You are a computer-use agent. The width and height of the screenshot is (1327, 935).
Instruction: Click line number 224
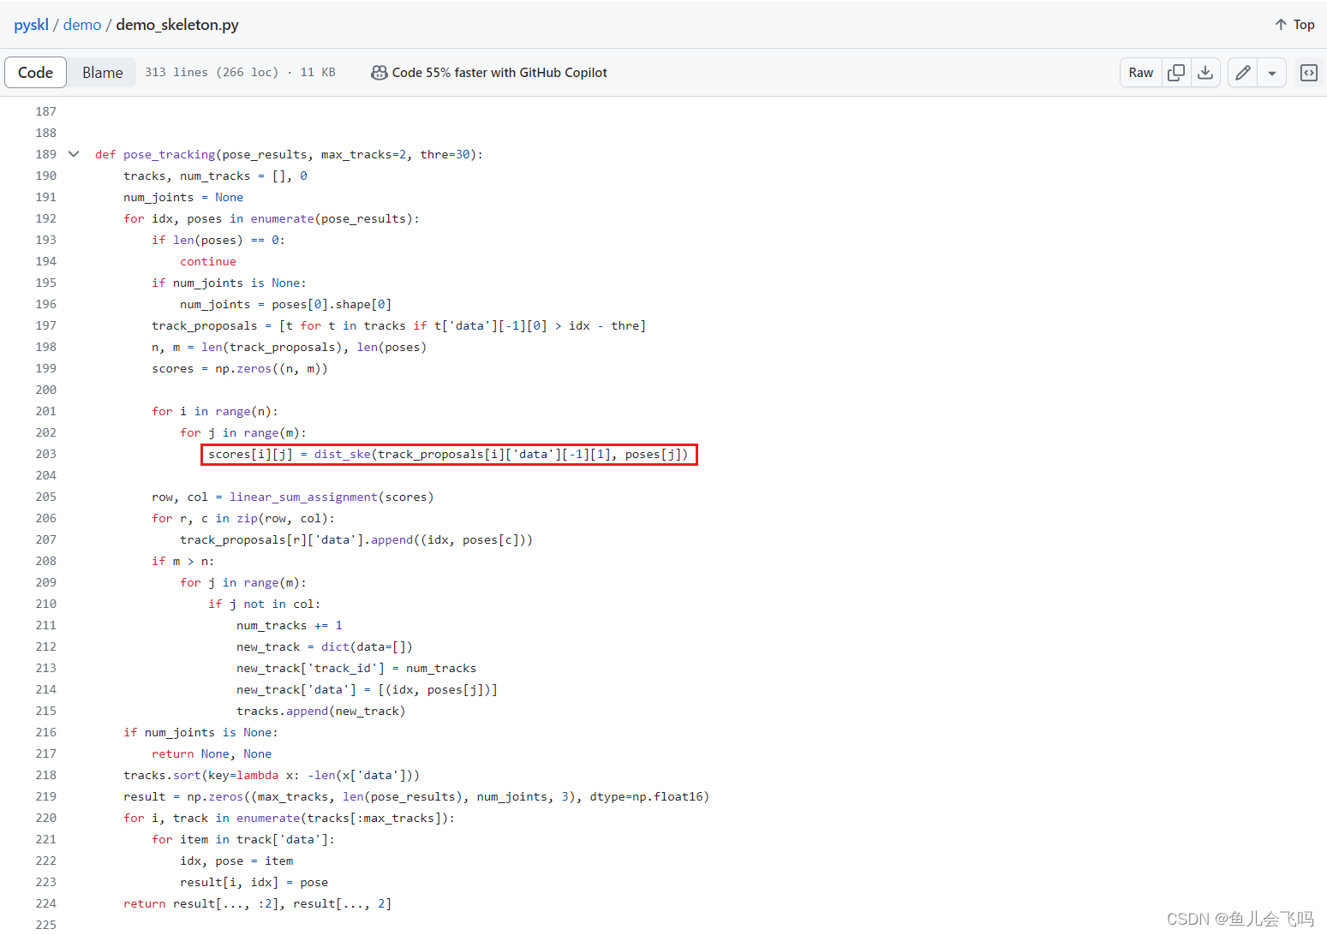coord(45,903)
